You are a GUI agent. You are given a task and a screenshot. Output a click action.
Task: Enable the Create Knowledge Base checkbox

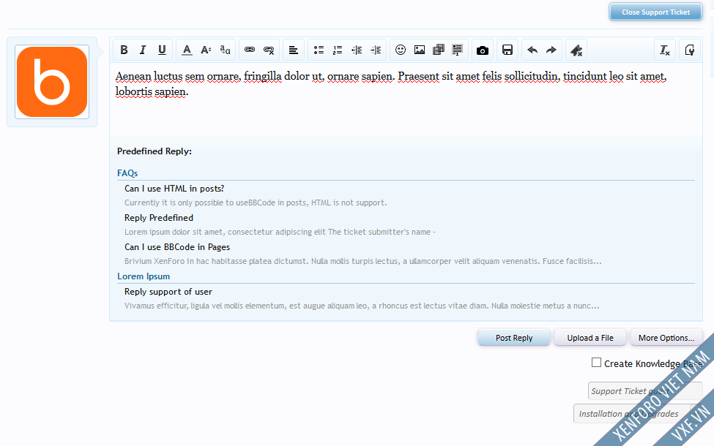(x=596, y=363)
